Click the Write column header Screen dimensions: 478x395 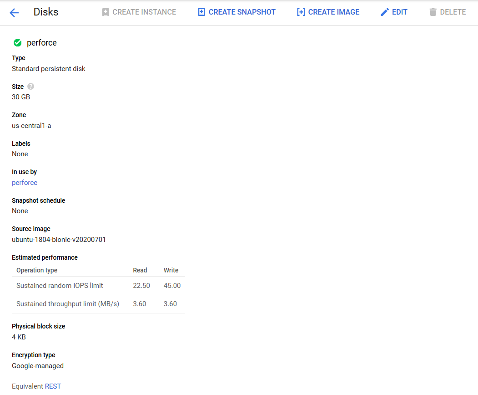171,270
